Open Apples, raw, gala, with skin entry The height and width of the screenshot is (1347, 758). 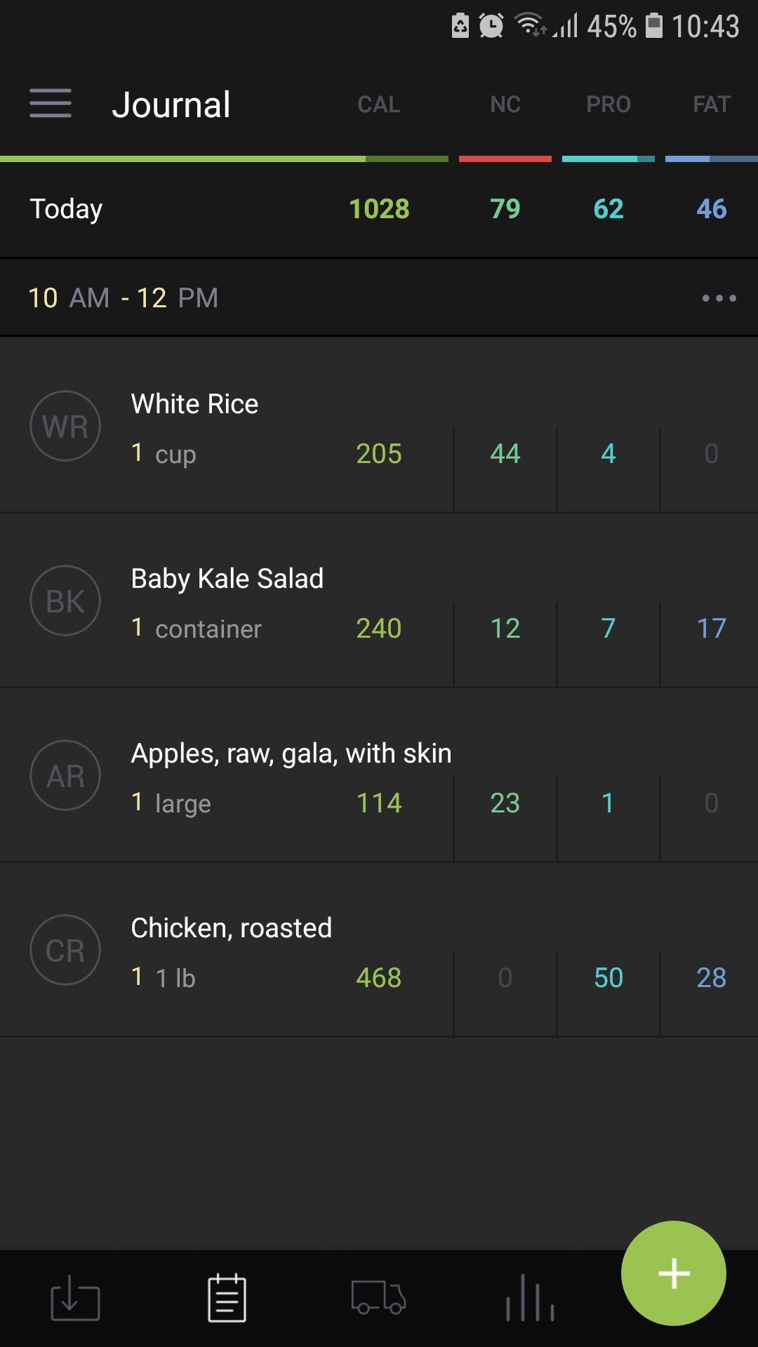291,753
